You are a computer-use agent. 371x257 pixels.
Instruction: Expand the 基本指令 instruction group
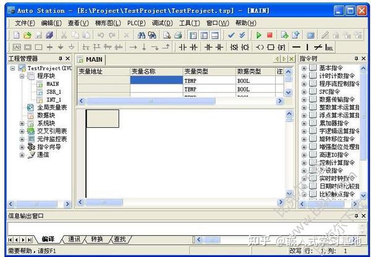tap(304, 69)
